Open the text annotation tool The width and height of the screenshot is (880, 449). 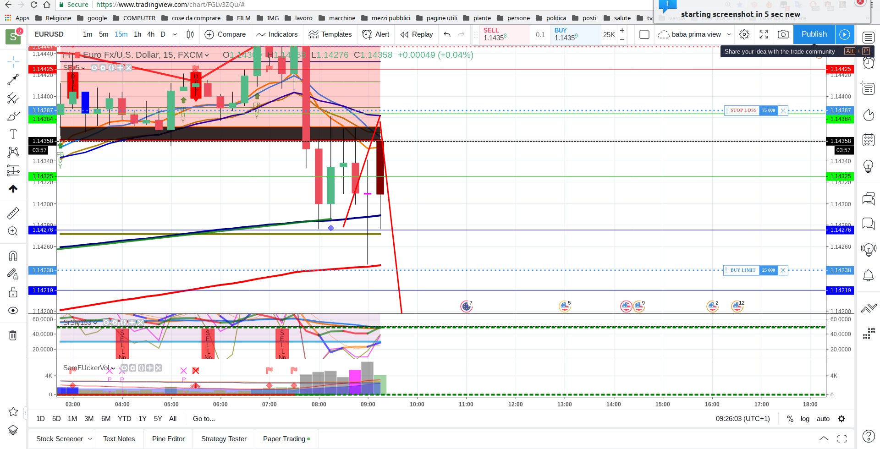point(13,134)
